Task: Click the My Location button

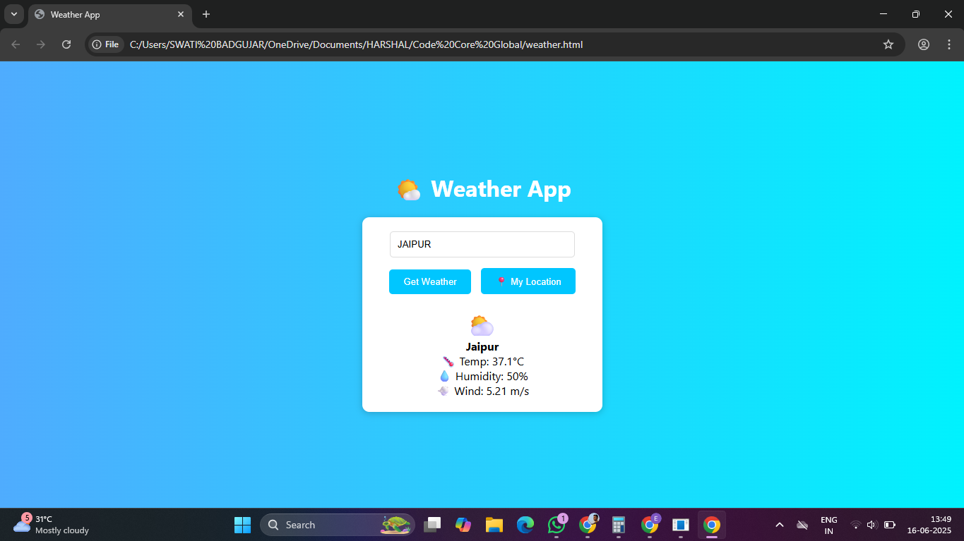Action: point(528,281)
